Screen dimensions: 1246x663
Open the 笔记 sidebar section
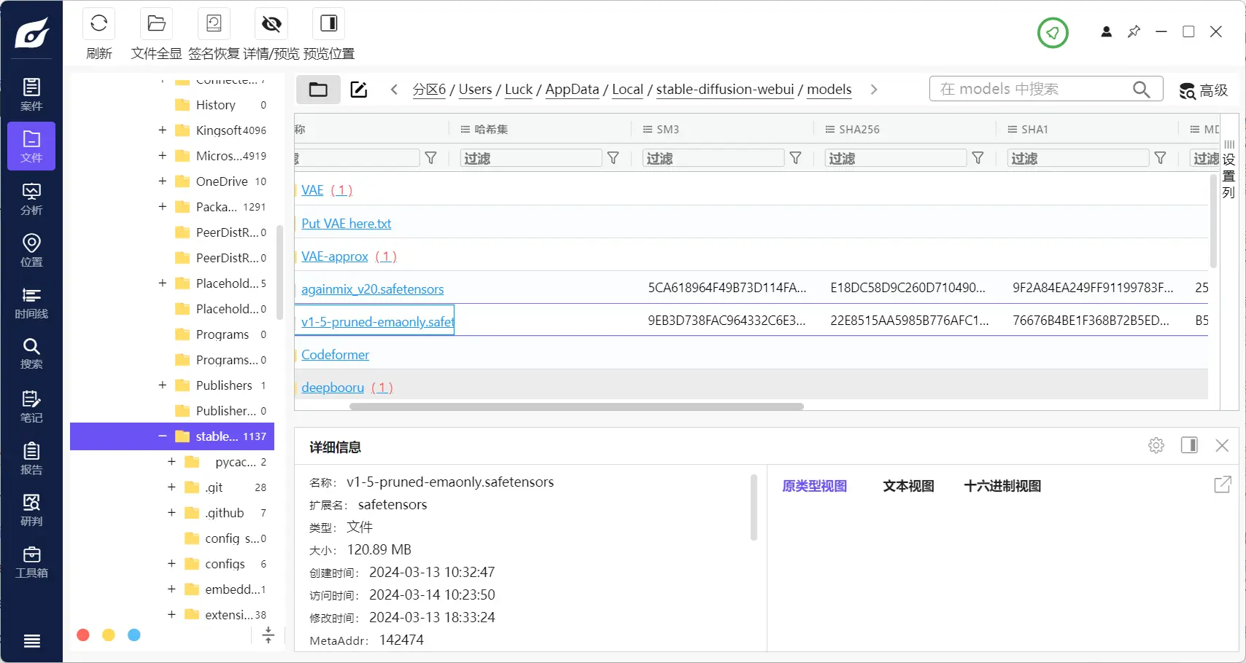pos(31,406)
